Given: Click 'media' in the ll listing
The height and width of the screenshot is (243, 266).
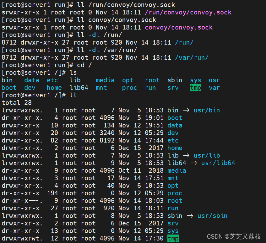Looking at the screenshot, I should pyautogui.click(x=177, y=170).
